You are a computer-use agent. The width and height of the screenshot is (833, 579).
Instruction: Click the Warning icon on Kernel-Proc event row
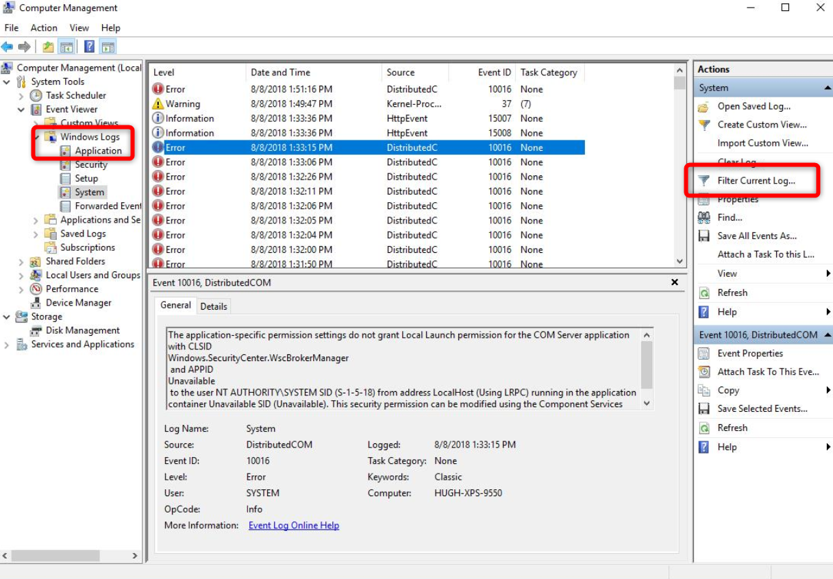(x=158, y=104)
